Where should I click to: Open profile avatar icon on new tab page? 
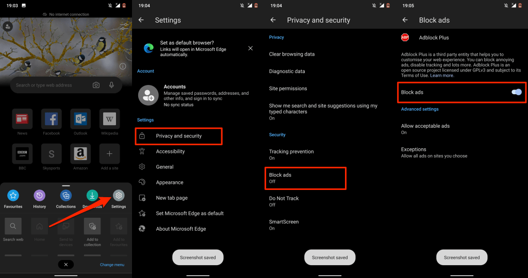[x=8, y=26]
